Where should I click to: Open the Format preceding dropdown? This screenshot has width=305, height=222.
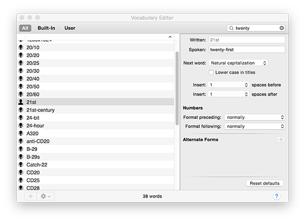[x=255, y=117]
